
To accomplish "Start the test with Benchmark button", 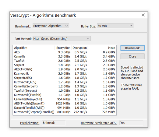I will [132, 48].
